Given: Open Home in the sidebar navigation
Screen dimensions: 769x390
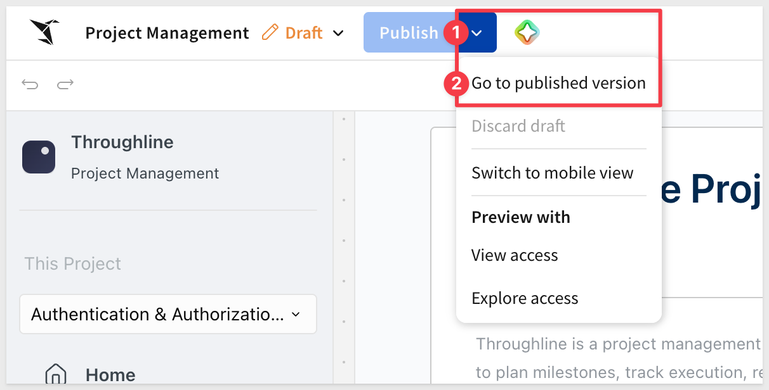Looking at the screenshot, I should point(110,375).
